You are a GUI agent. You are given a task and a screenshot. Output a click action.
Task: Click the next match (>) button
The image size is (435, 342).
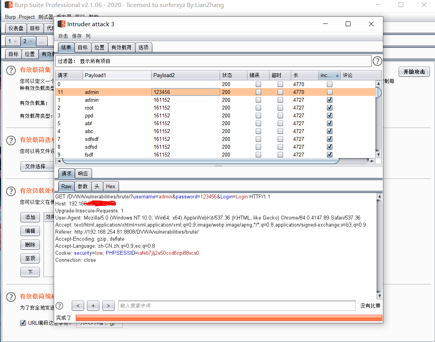108,306
